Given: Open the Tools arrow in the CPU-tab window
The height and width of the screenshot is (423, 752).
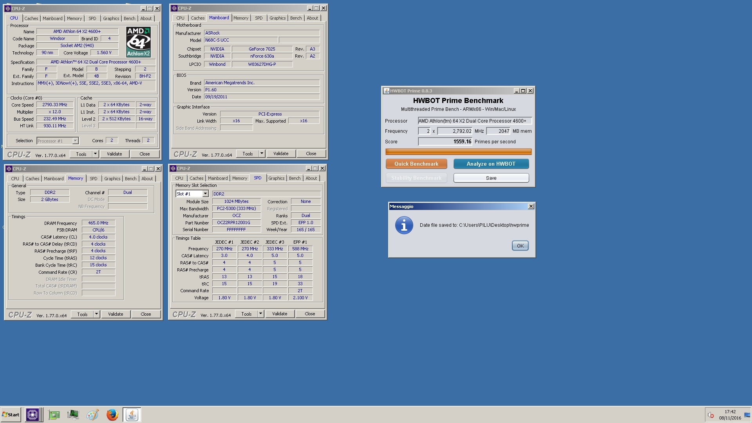Looking at the screenshot, I should [95, 154].
